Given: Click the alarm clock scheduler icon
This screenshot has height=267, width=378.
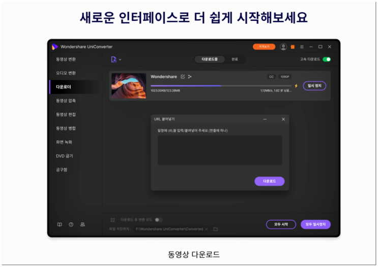Looking at the screenshot, I should tap(112, 220).
